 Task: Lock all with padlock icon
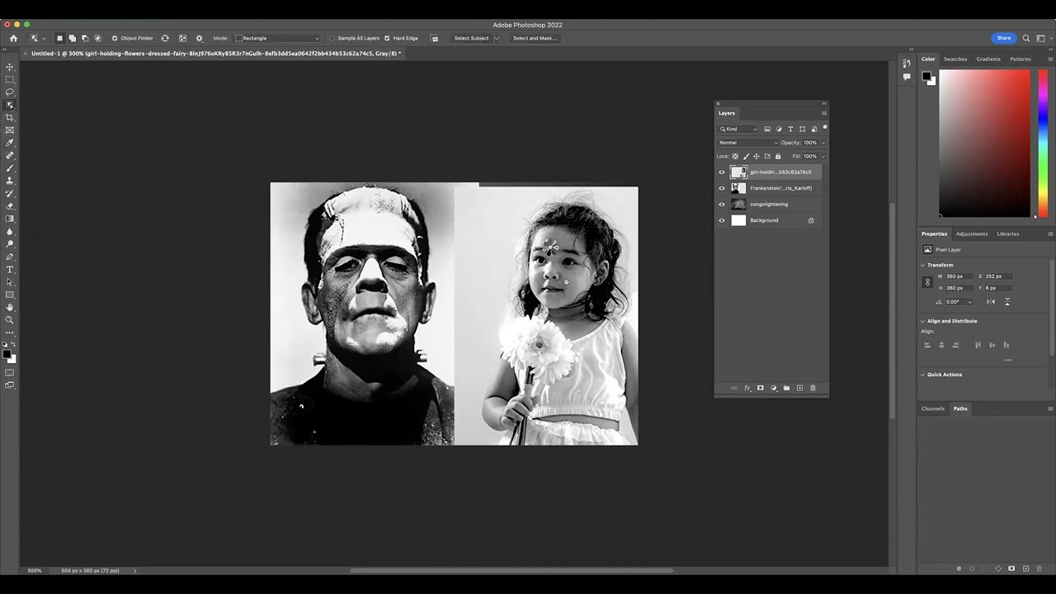pos(778,156)
